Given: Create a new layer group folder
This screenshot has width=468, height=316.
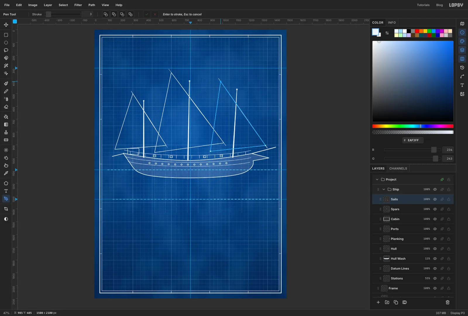Looking at the screenshot, I should (x=387, y=302).
